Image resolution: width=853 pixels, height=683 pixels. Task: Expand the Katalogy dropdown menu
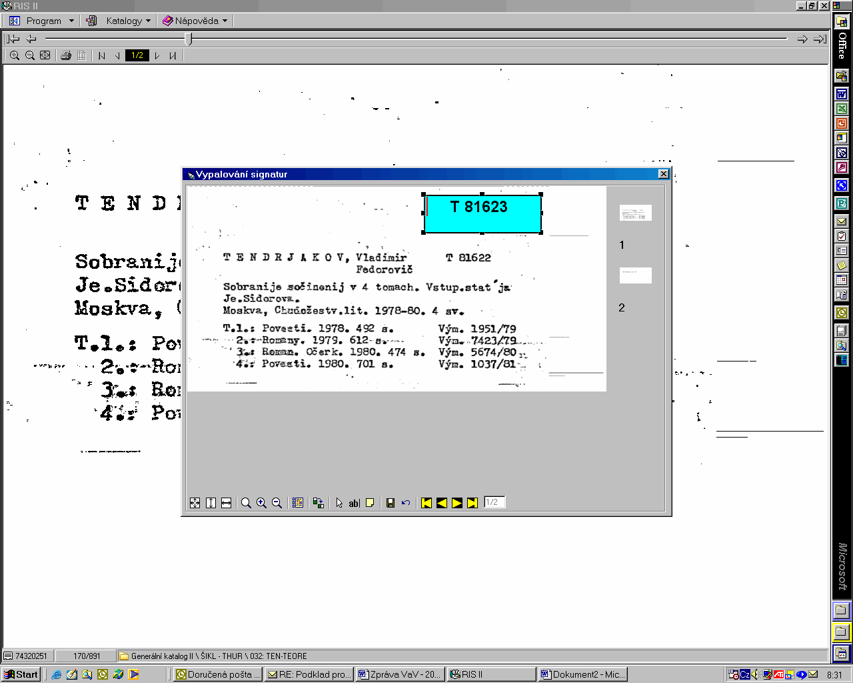pyautogui.click(x=124, y=21)
